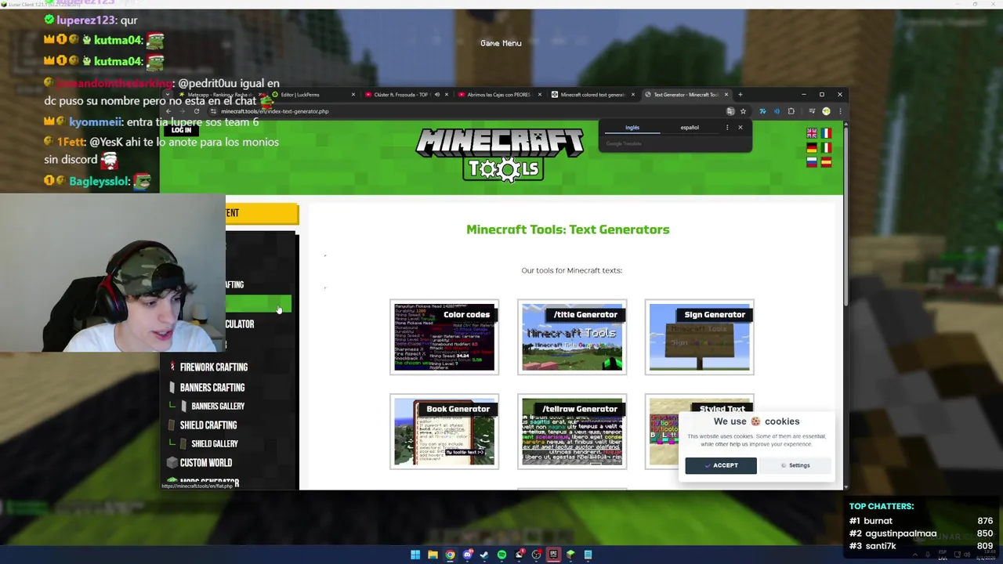Click the translate icon in address bar
The width and height of the screenshot is (1003, 564).
[x=730, y=111]
